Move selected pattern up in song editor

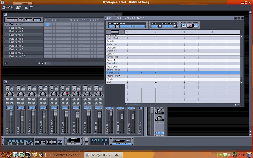[x=30, y=20]
